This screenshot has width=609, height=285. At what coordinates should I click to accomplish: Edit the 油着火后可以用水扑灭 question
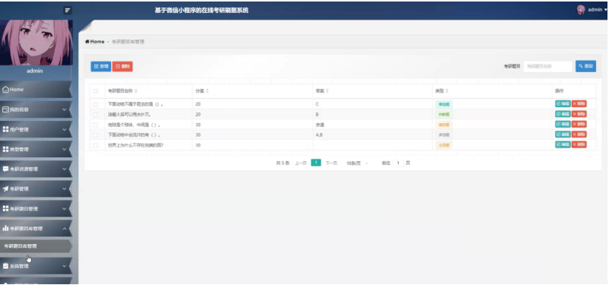pos(563,114)
